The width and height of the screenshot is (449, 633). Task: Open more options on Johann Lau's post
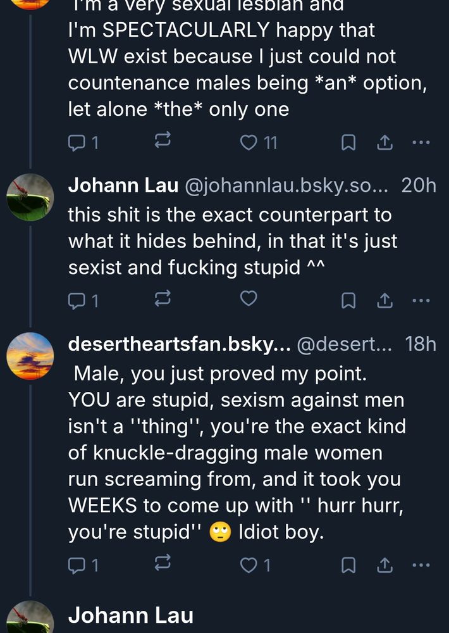[x=421, y=299]
